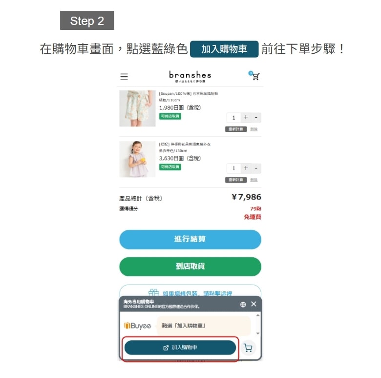Click the green 到店取貨 button
381x378 pixels.
[190, 267]
